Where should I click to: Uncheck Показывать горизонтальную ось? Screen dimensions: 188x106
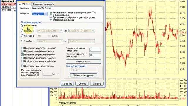click(x=22, y=54)
